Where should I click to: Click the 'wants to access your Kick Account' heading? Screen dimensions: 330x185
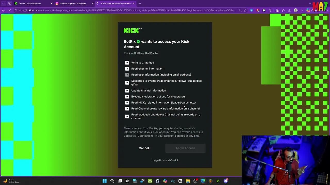(157, 44)
